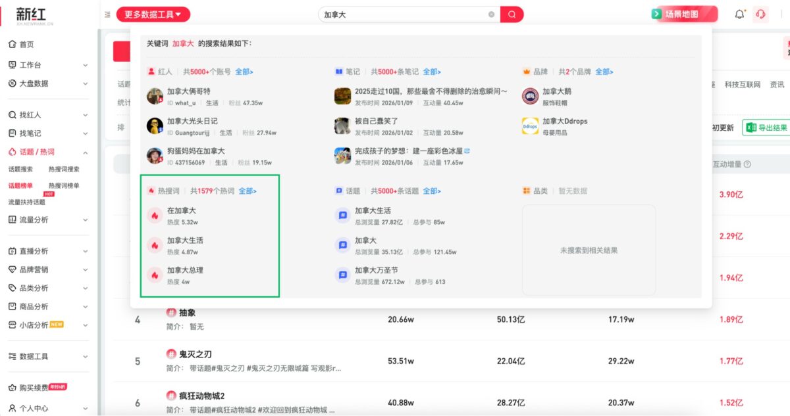Clear the search box with the x icon
Image resolution: width=790 pixels, height=416 pixels.
491,14
